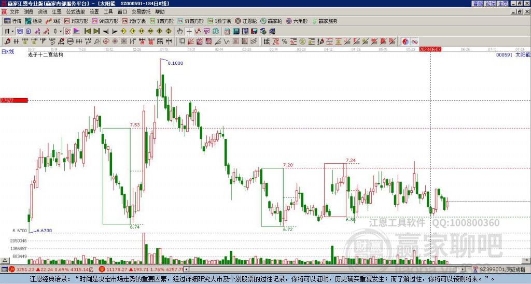The image size is (531, 284).
Task: Open 赢家服务 service page
Action: pyautogui.click(x=325, y=21)
